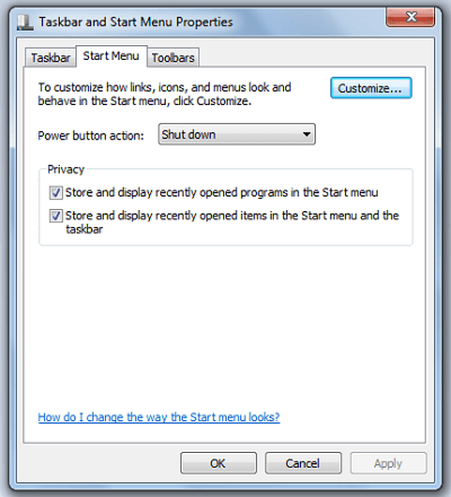This screenshot has width=451, height=497.
Task: Click the Customize... button
Action: pos(371,88)
